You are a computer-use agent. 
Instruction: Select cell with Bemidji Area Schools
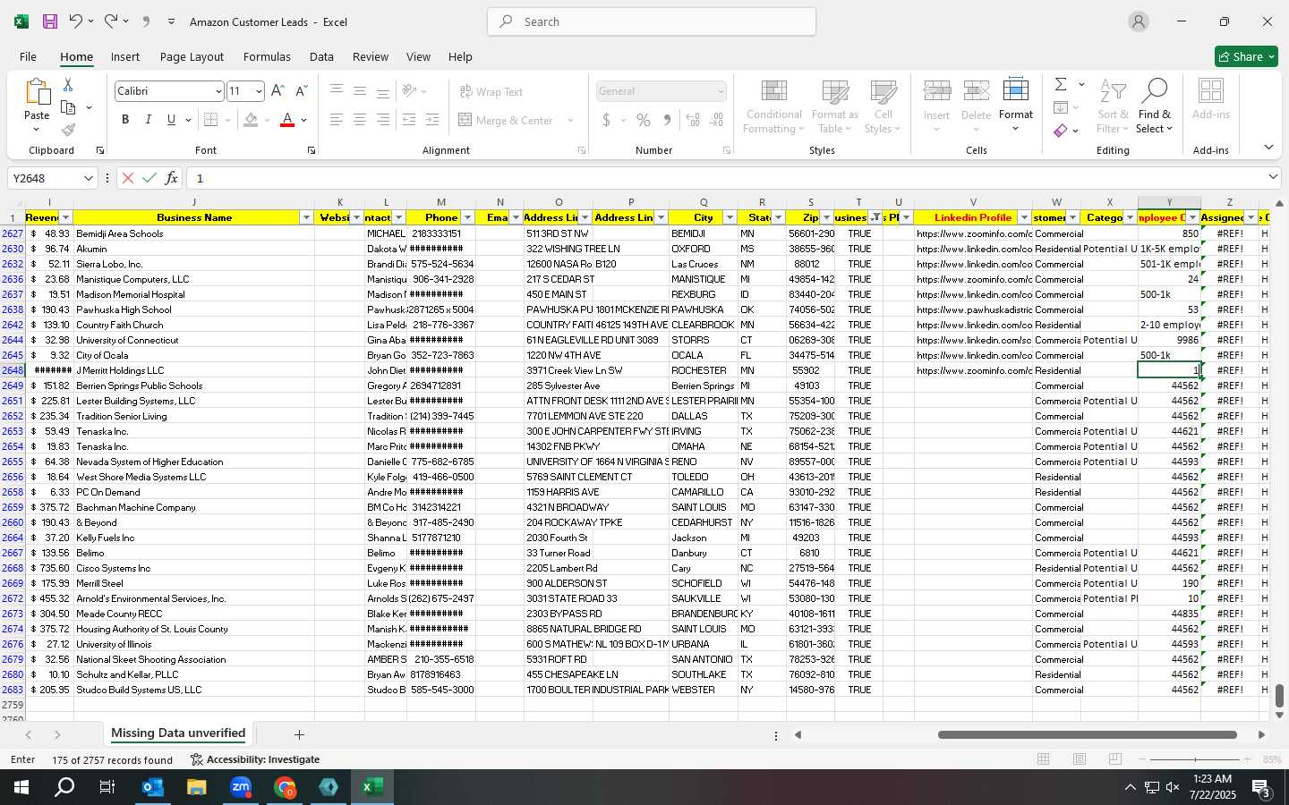193,233
